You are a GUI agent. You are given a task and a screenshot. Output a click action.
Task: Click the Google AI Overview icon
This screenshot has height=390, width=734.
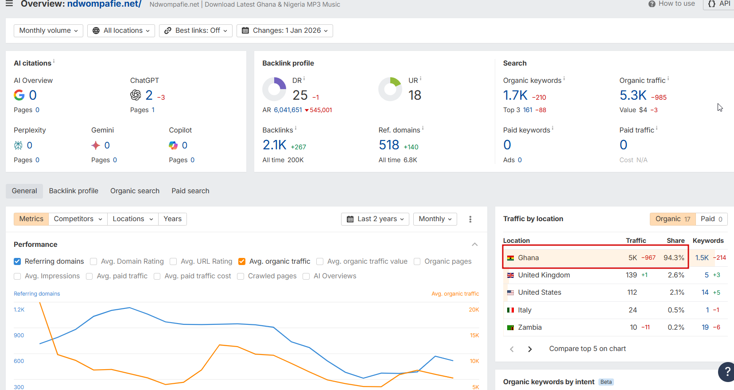[x=19, y=95]
